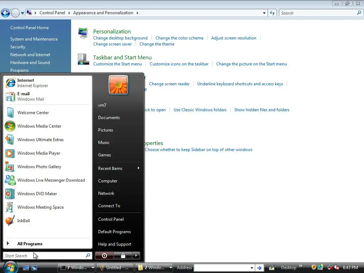Open Windows Meeting Space icon

tap(10, 207)
